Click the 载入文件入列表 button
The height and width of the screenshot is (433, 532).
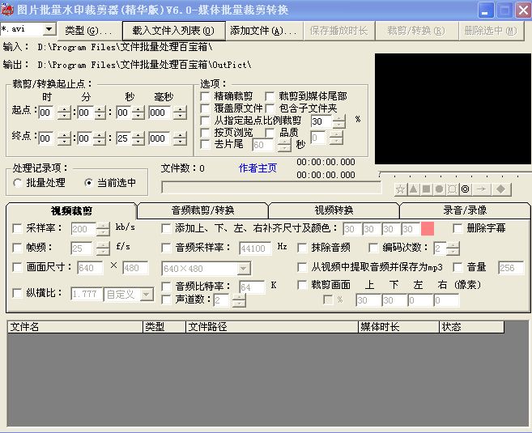click(173, 31)
